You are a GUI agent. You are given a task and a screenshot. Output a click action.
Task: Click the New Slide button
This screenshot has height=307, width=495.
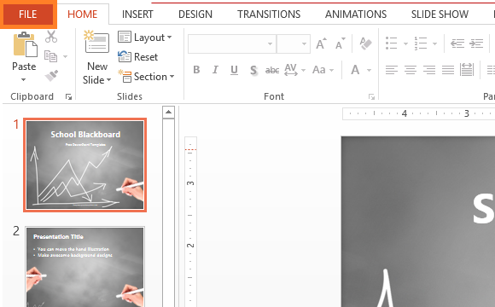click(x=97, y=57)
